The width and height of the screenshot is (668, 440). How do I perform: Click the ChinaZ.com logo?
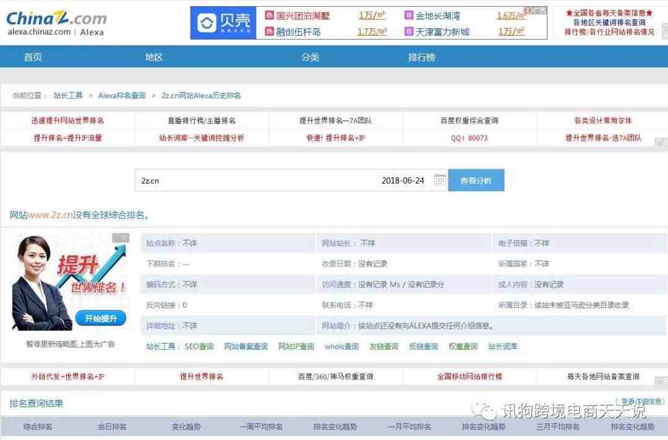56,19
